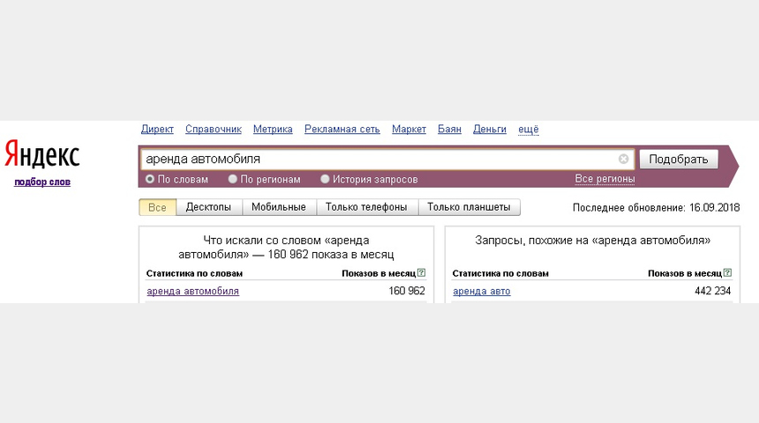Clear the search field with the X icon
759x423 pixels.
click(623, 159)
